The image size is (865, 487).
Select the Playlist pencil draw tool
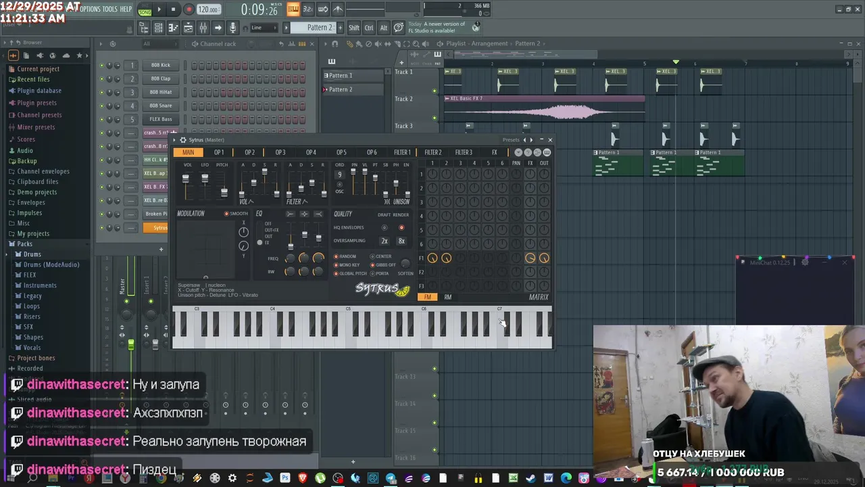tap(349, 44)
